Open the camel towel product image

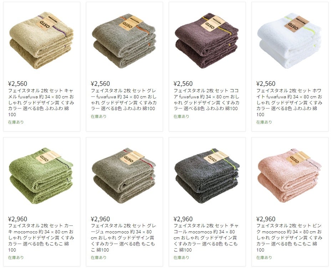42,40
